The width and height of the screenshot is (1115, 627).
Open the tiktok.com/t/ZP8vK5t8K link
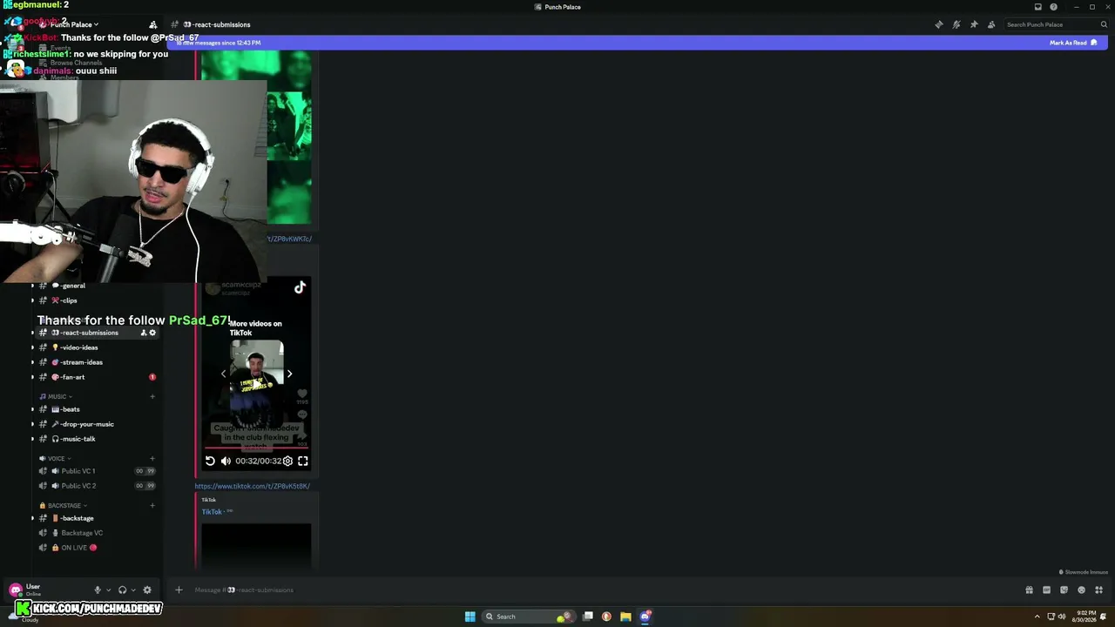pyautogui.click(x=253, y=486)
